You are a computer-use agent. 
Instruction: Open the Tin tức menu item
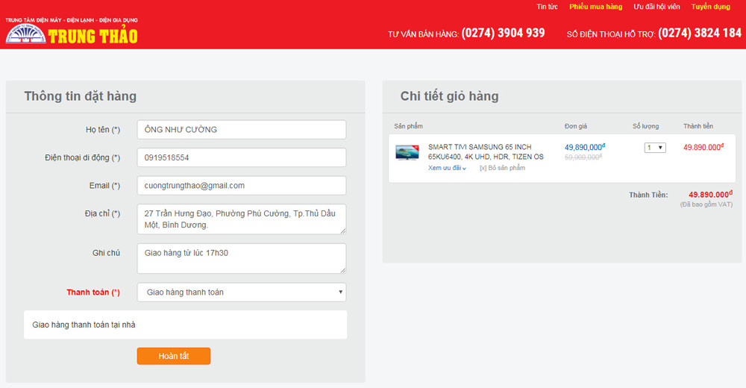coord(547,7)
